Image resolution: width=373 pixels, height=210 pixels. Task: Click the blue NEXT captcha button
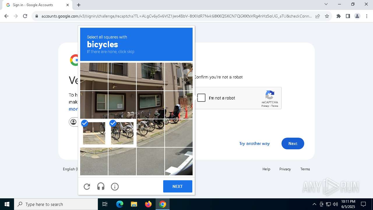click(x=178, y=186)
